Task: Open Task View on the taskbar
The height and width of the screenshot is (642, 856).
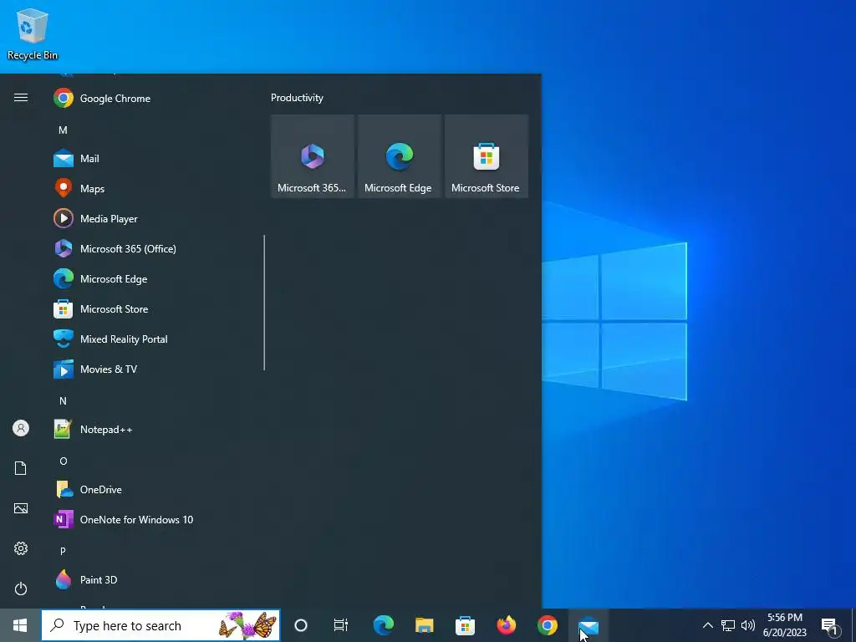Action: tap(341, 625)
